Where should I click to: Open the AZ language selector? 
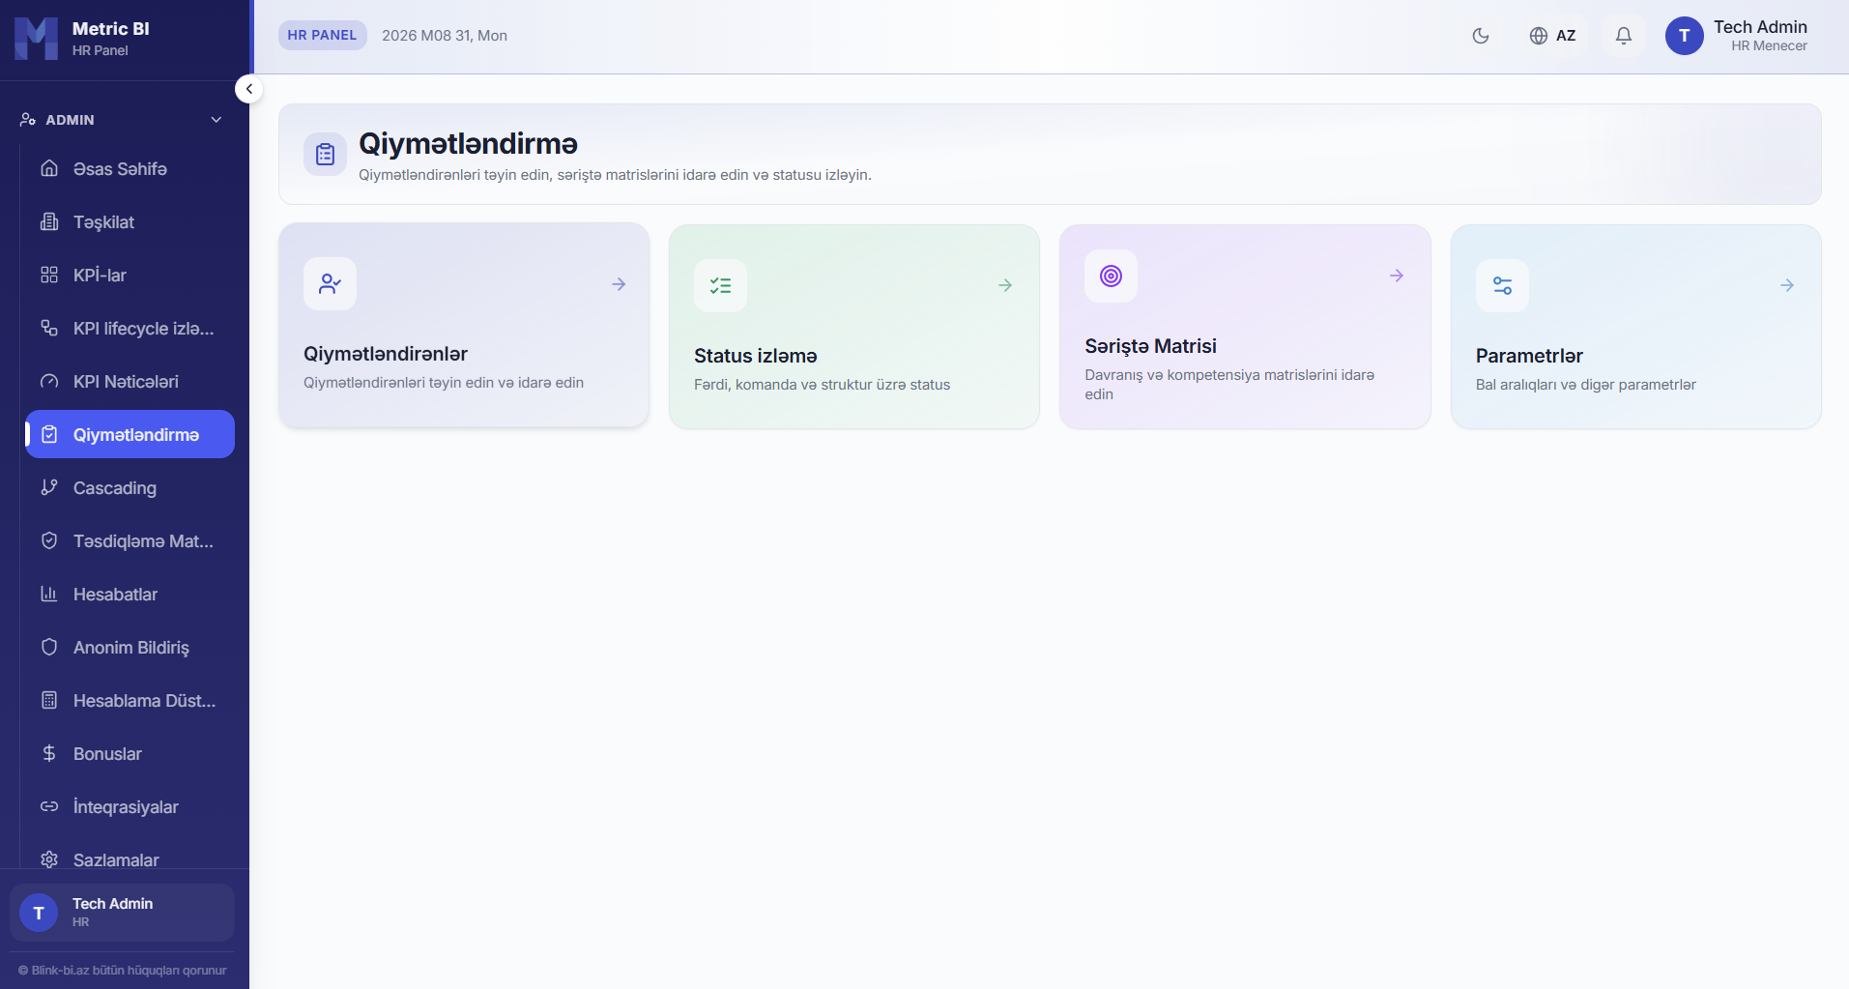[1552, 36]
